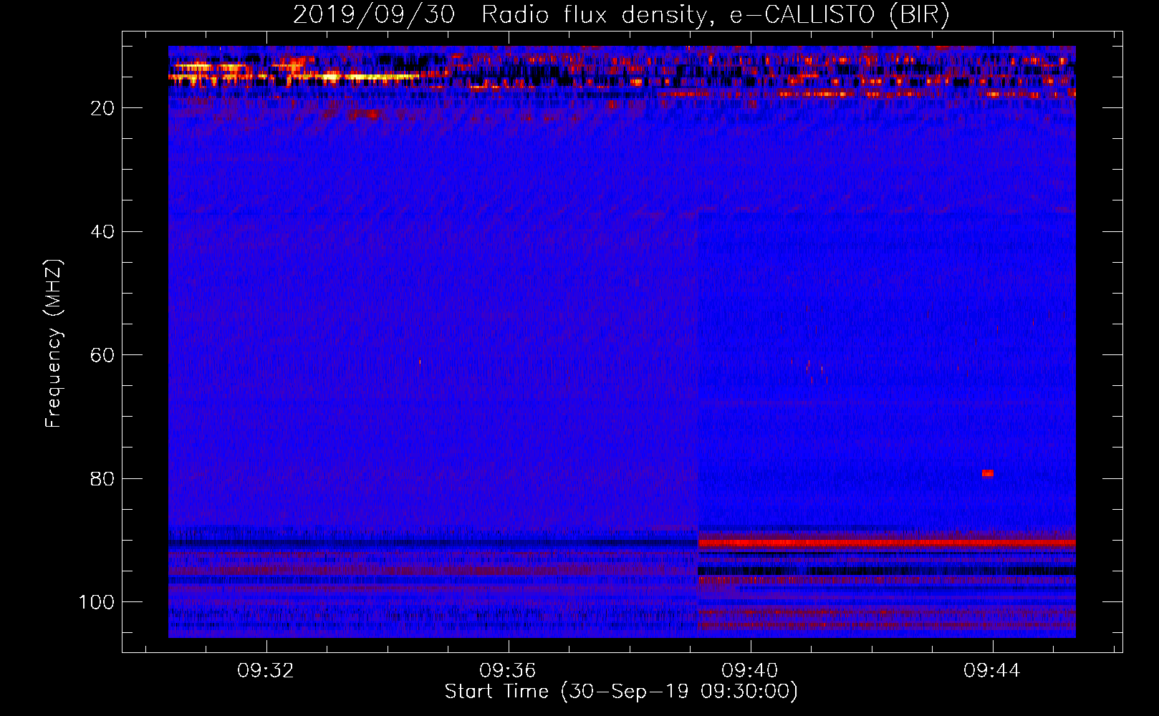Click the bright red horizontal band near 90 MHz
Screen dimensions: 1159x716
click(887, 543)
